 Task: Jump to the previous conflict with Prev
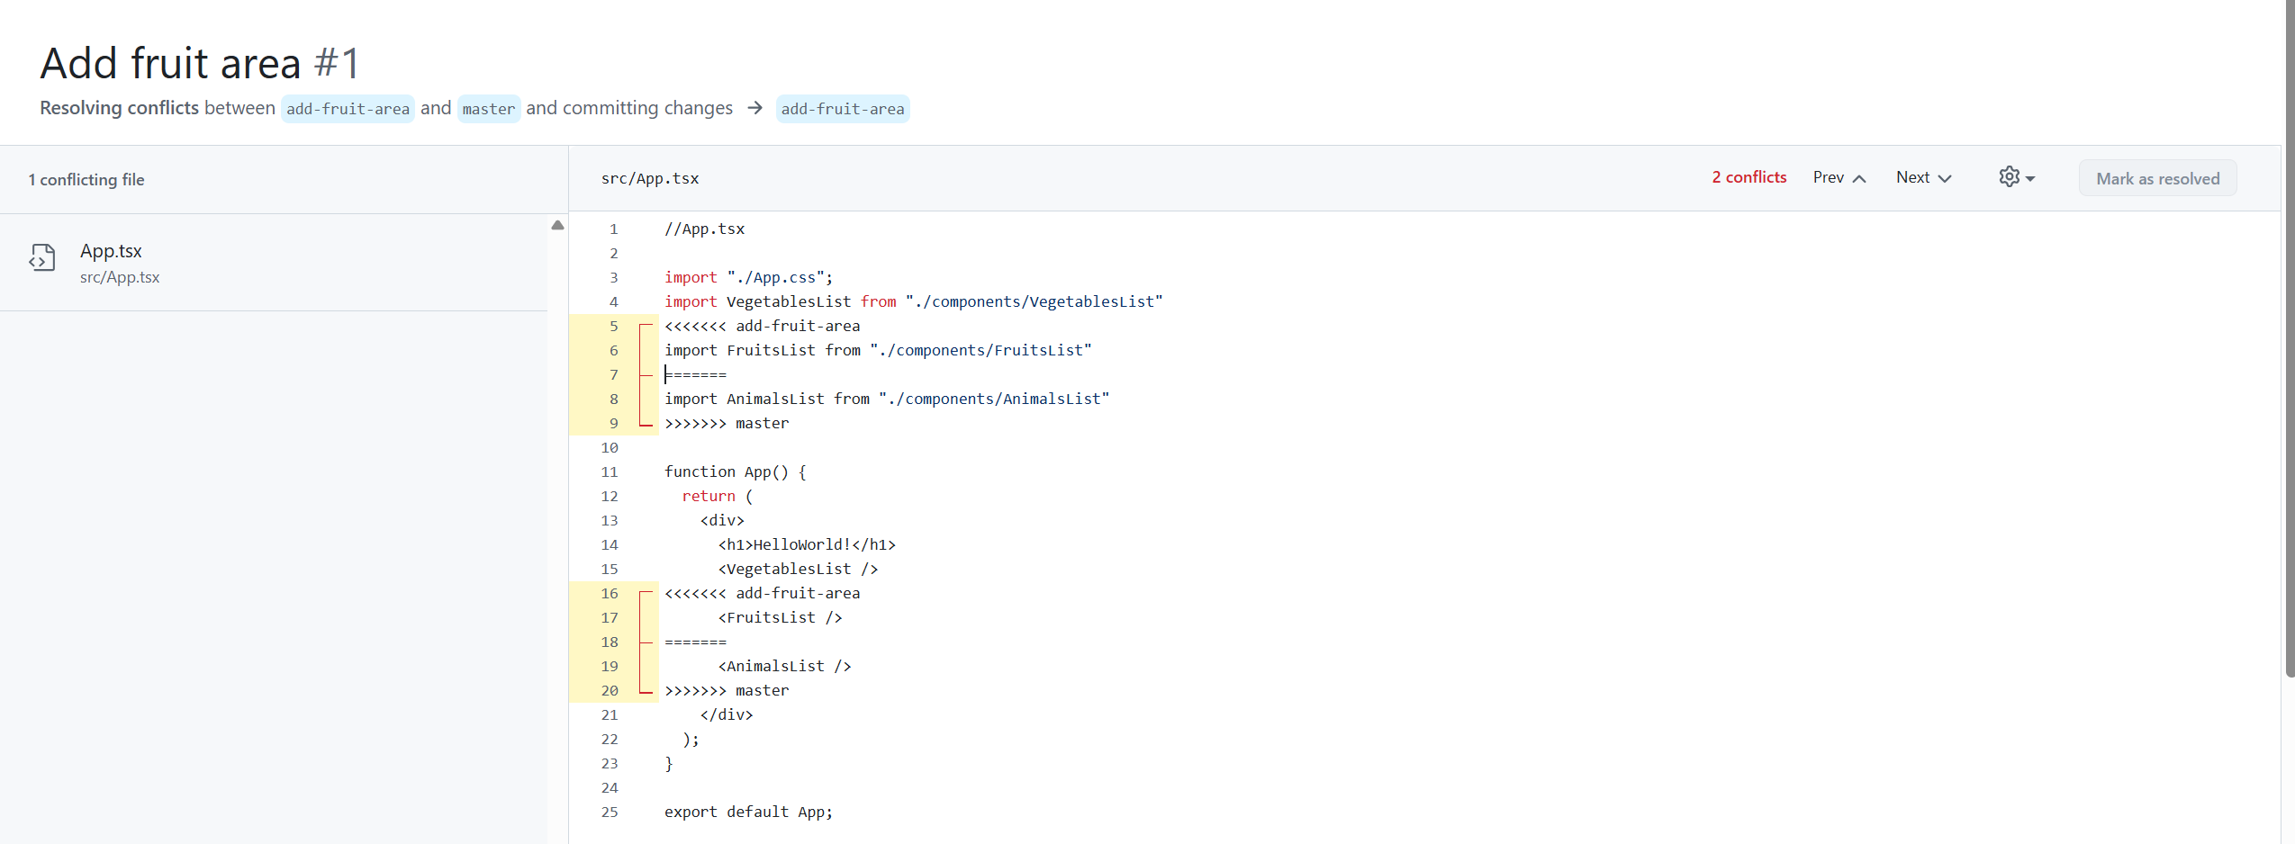click(x=1839, y=177)
